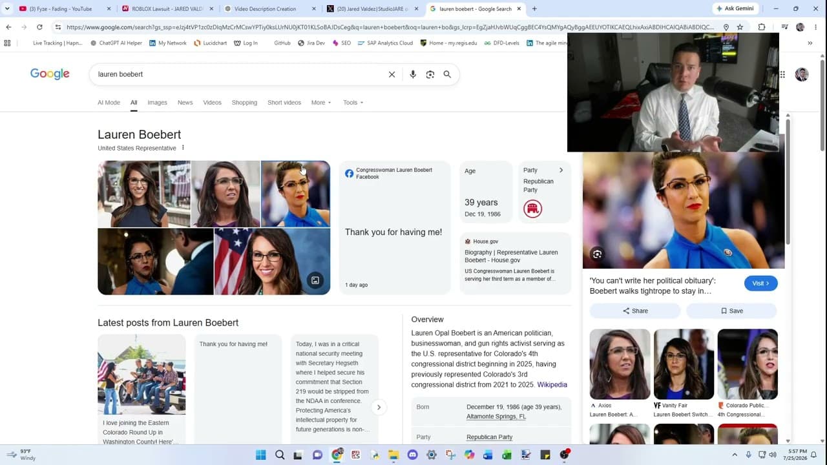The height and width of the screenshot is (465, 827).
Task: Open the Windows Start menu
Action: pyautogui.click(x=261, y=455)
